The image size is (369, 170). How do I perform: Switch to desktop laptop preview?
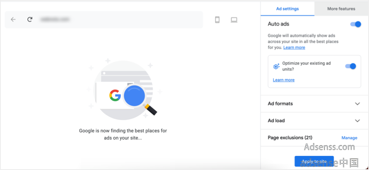coord(234,20)
